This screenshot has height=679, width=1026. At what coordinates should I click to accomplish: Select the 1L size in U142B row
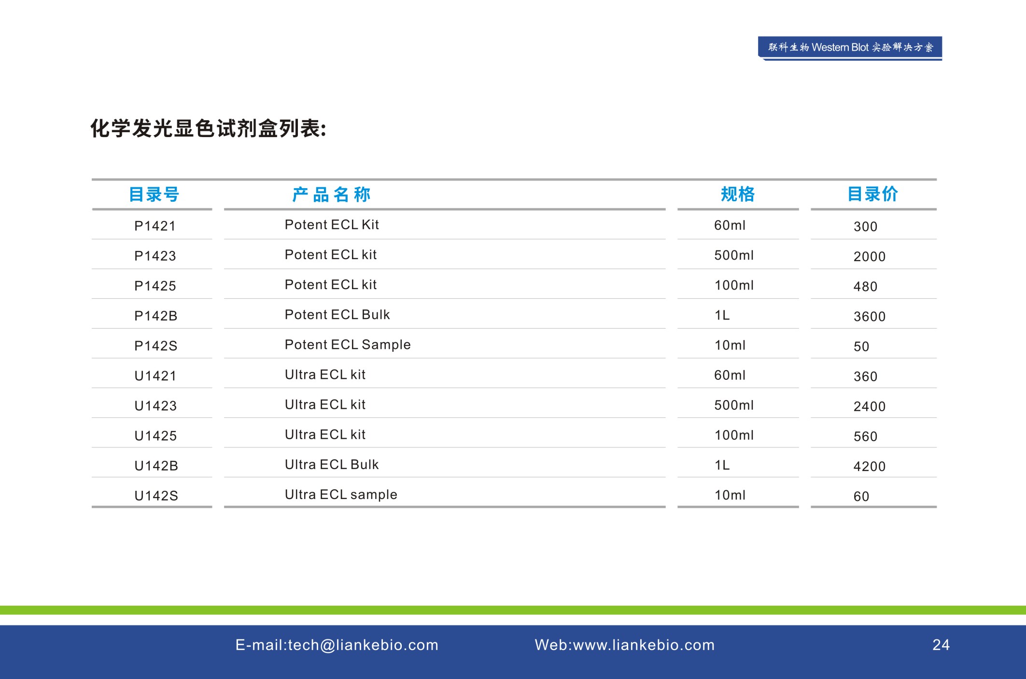722,465
